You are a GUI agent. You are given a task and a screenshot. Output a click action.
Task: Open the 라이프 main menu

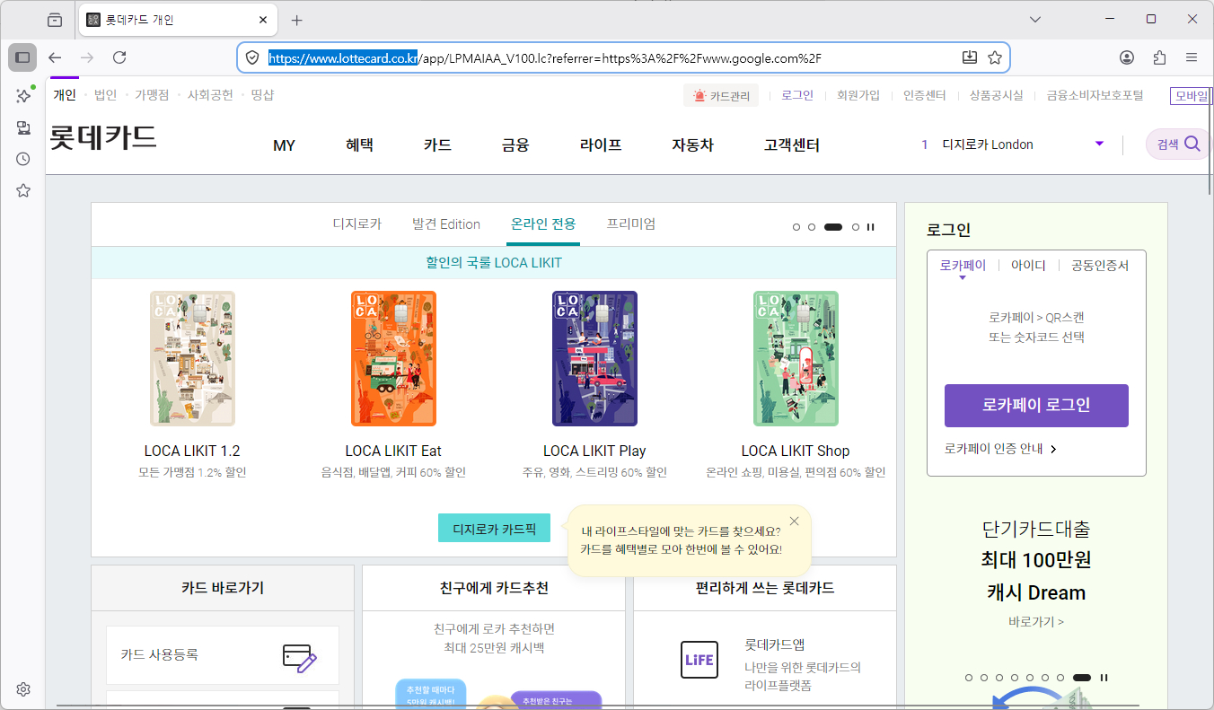tap(601, 145)
